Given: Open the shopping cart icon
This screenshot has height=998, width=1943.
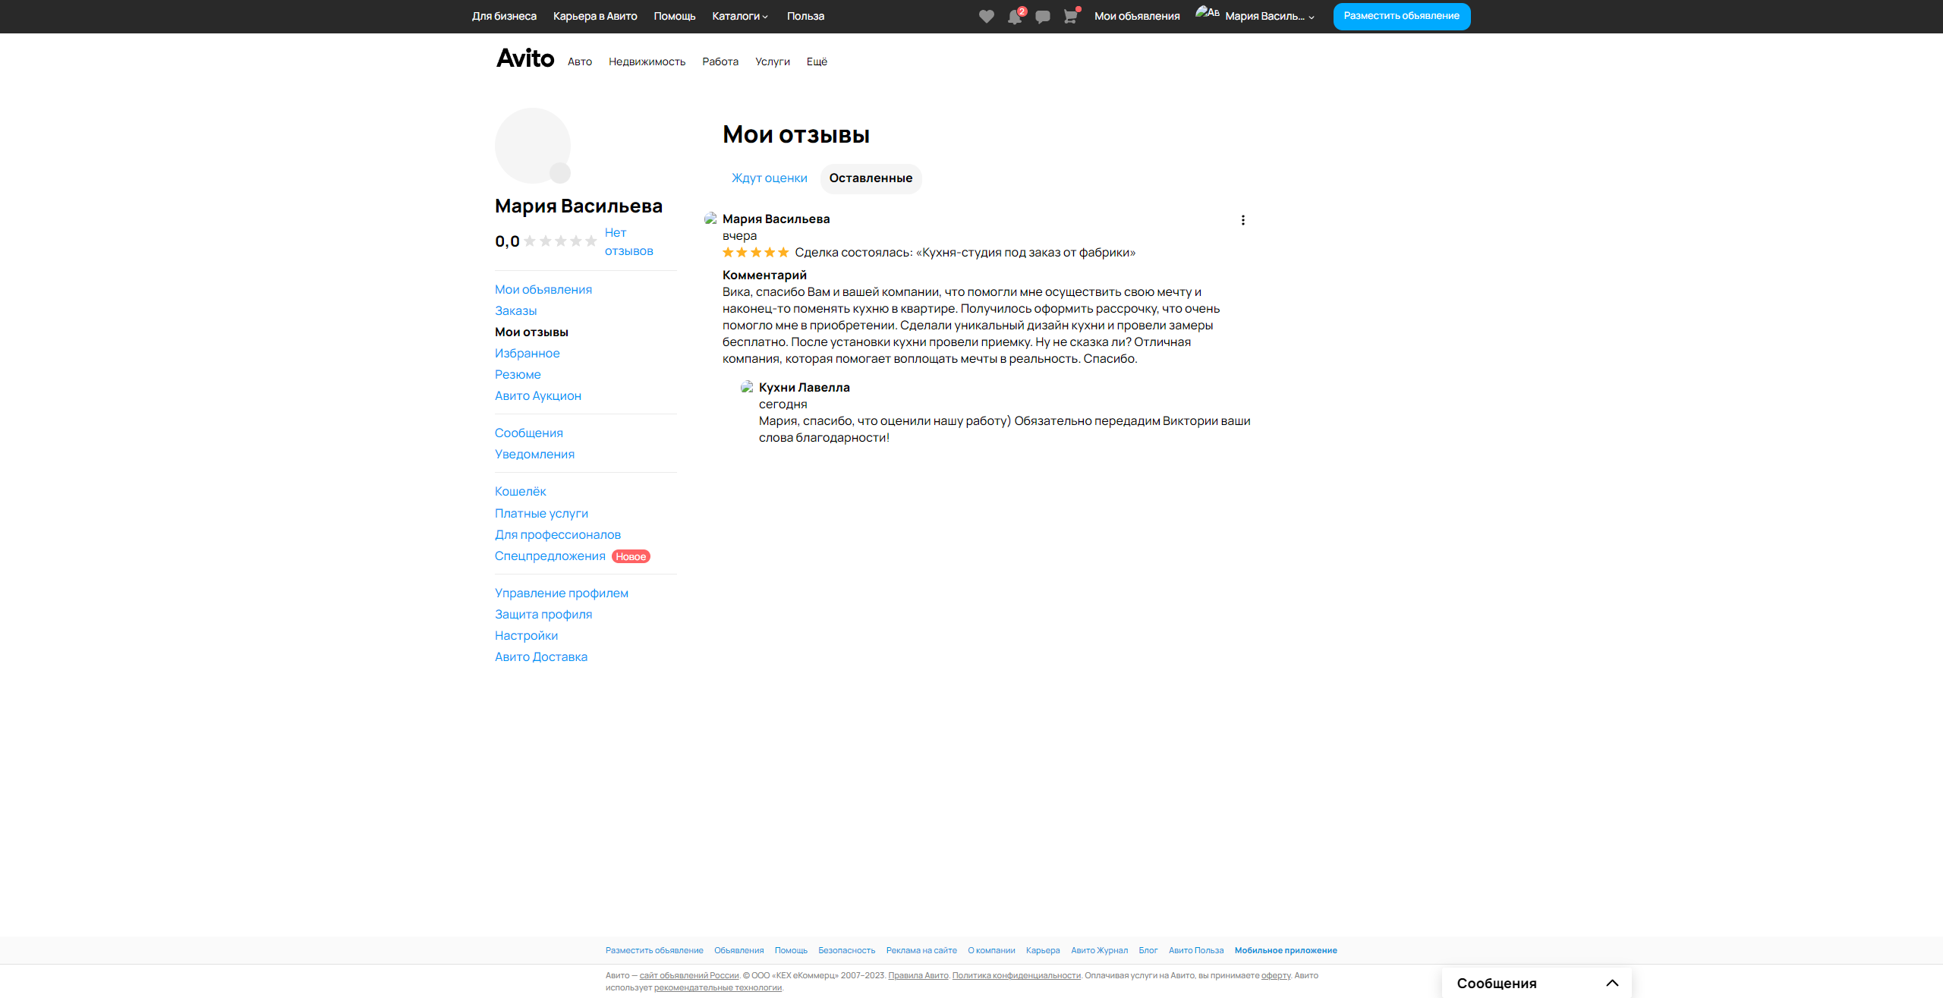Looking at the screenshot, I should (x=1070, y=17).
